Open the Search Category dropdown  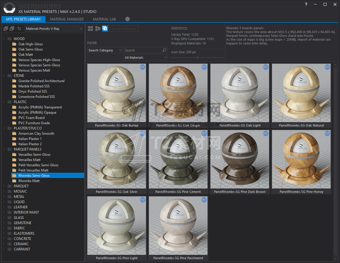coord(105,50)
